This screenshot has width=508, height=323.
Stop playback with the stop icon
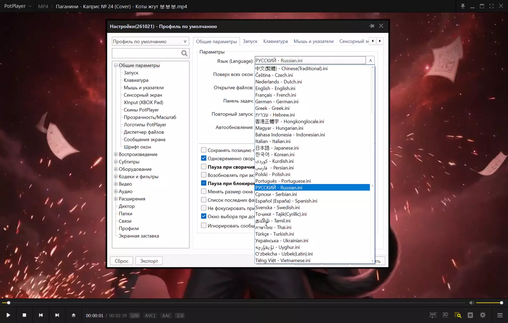[24, 315]
